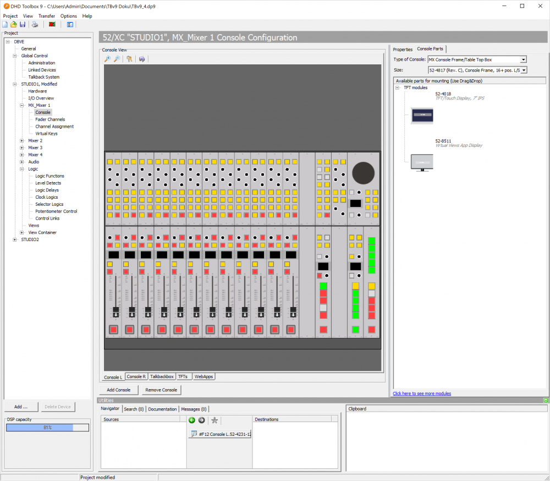Viewport: 550px width, 481px height.
Task: Select the Console node under MX_Mixer 1
Action: tap(43, 112)
